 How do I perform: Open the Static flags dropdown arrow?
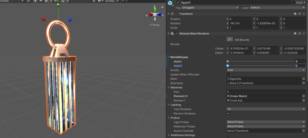(304, 2)
